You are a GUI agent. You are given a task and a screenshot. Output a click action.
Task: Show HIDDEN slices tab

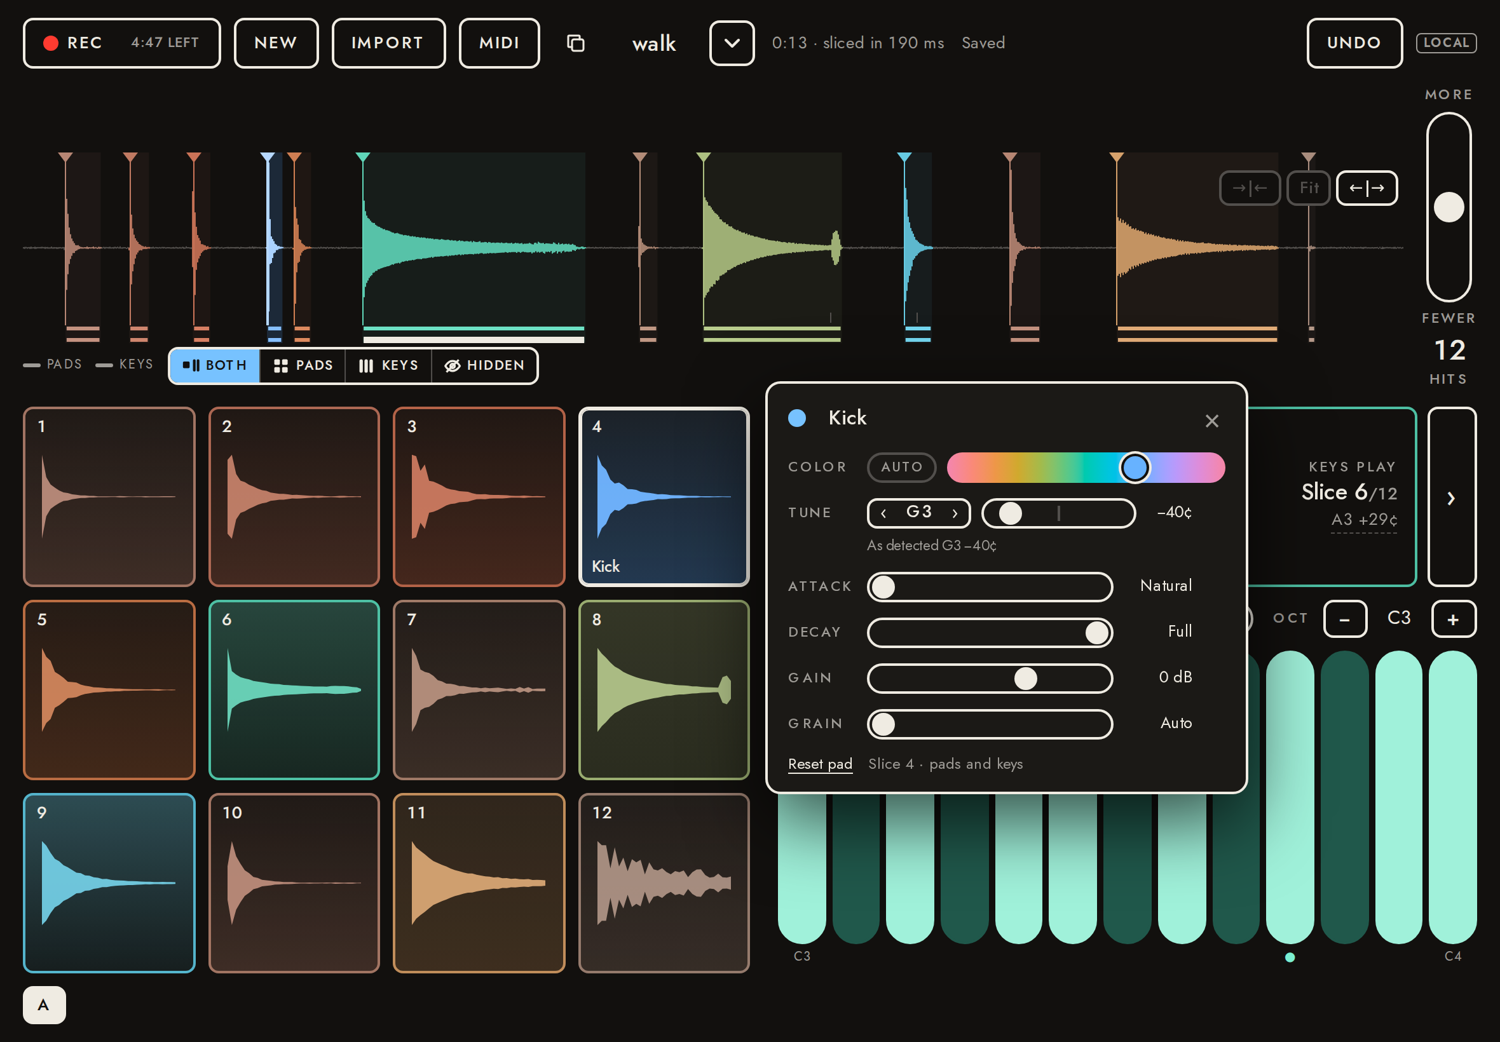pyautogui.click(x=484, y=365)
